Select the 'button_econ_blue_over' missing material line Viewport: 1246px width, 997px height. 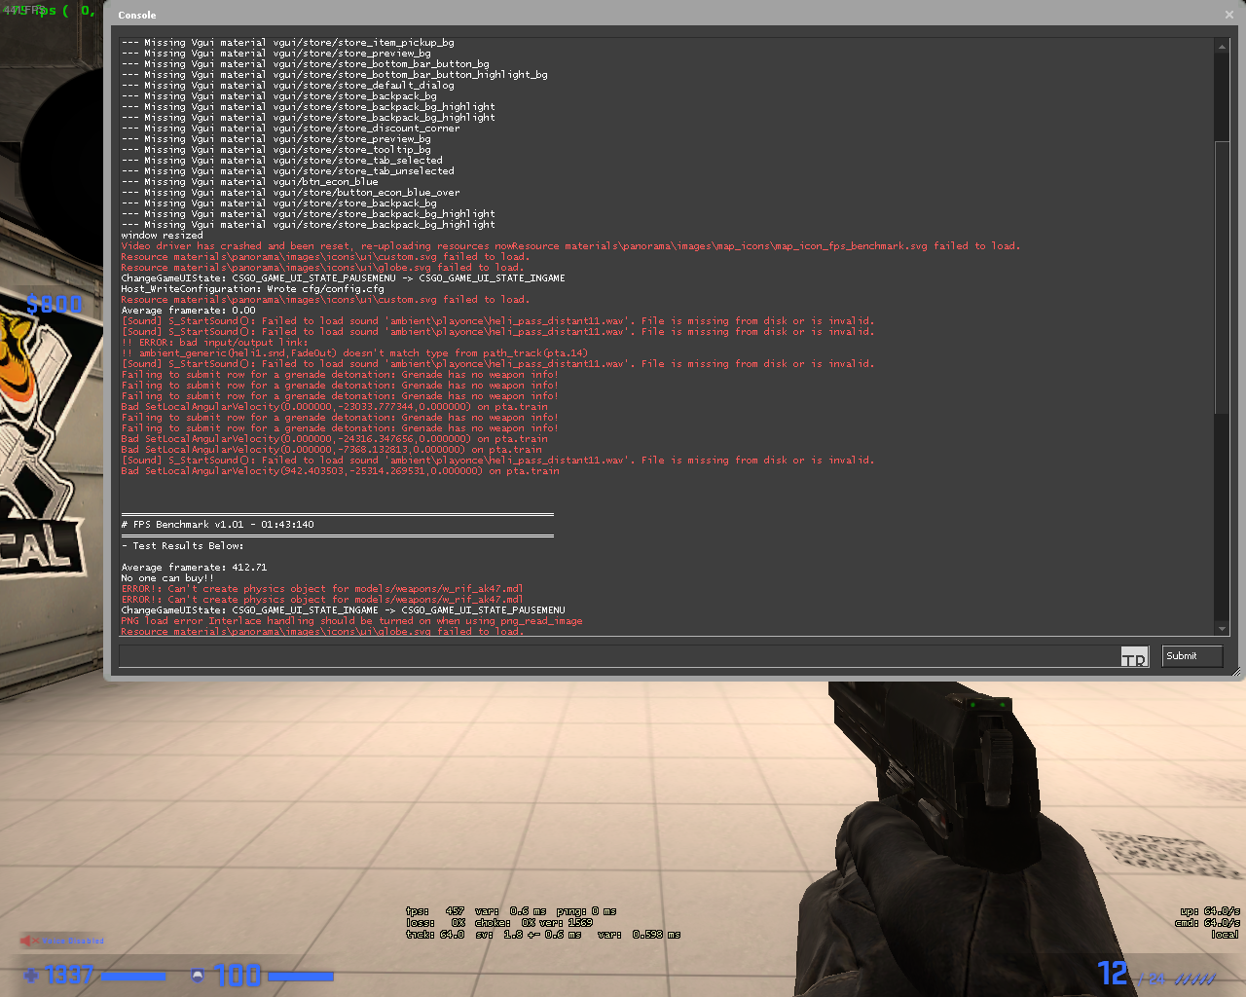pyautogui.click(x=290, y=193)
